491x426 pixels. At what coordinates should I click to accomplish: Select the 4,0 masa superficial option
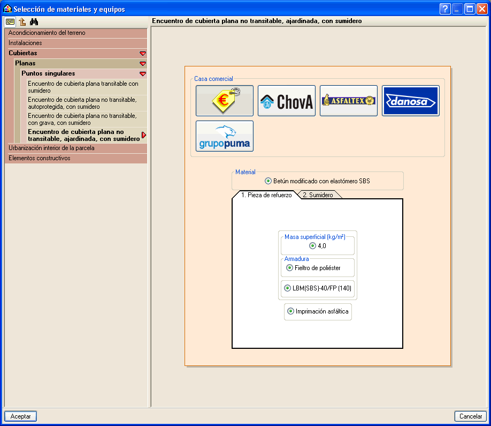pos(318,246)
